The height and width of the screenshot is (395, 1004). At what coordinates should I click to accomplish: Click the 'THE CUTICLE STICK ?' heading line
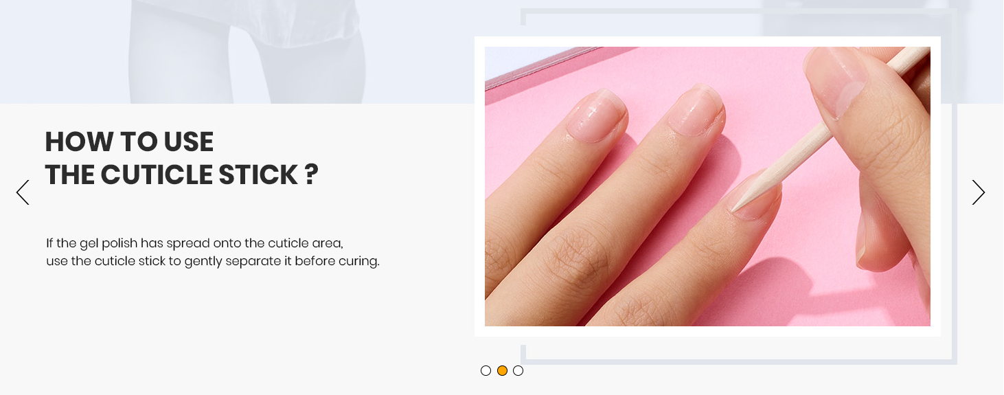(x=182, y=175)
